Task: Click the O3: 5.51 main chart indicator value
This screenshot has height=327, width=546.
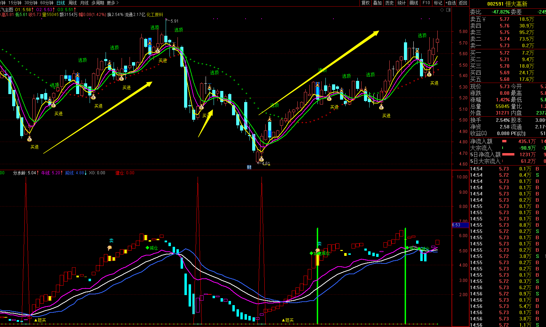Action: 65,10
